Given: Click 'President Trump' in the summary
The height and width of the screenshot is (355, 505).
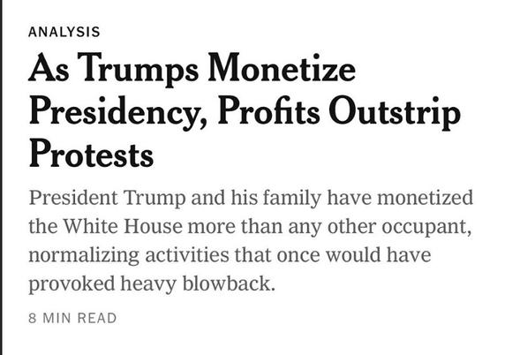Looking at the screenshot, I should pos(107,198).
